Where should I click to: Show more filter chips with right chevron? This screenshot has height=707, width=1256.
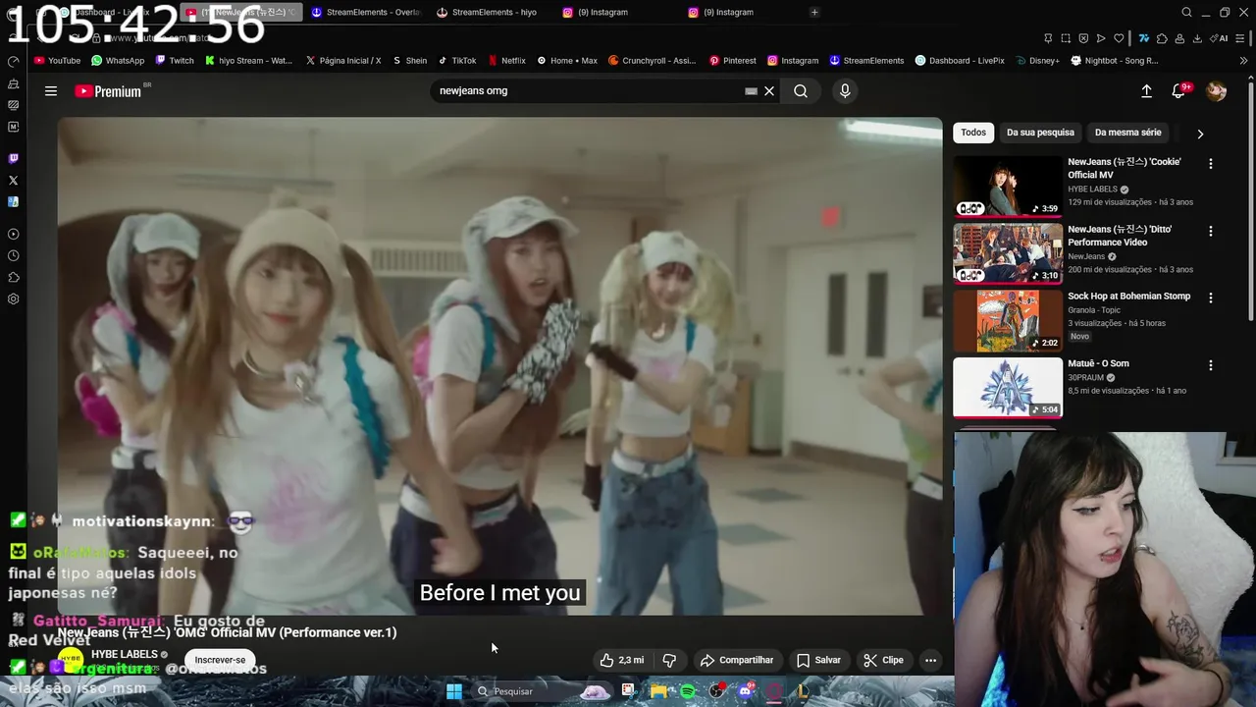1200,134
